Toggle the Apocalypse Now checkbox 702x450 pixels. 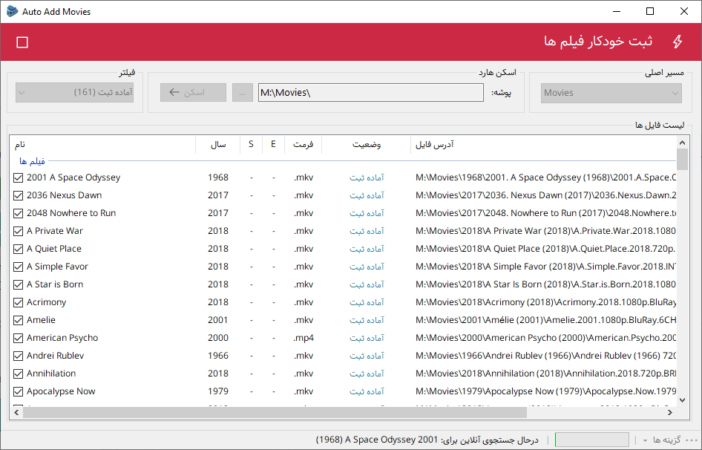tap(18, 392)
